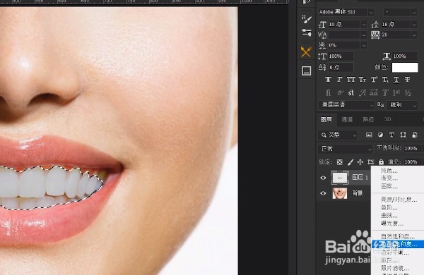Choose 曲线... from the adjustment menu
Image resolution: width=424 pixels, height=275 pixels.
389,215
